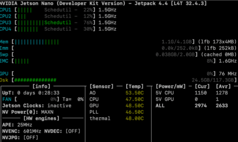Click the '(cached 0MB)' text

click(x=219, y=55)
